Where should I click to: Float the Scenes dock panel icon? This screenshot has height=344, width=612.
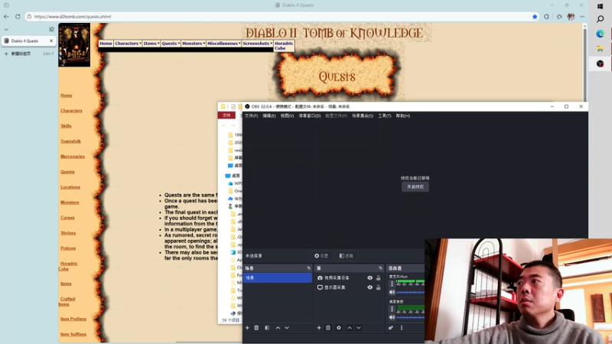click(x=309, y=268)
